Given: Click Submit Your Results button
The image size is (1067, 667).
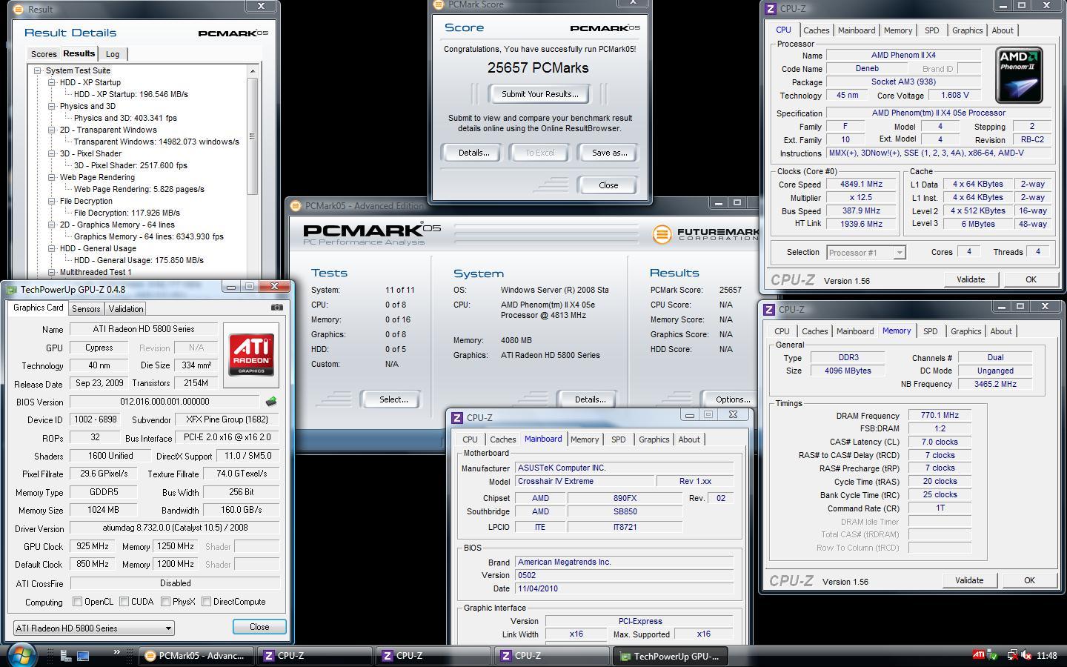Looking at the screenshot, I should coord(539,94).
